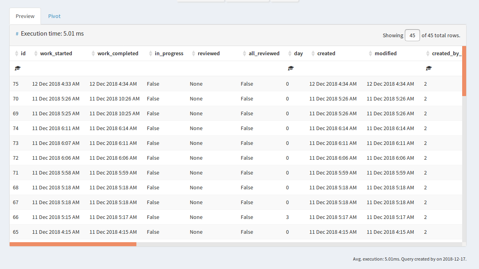This screenshot has width=479, height=269.
Task: Click work_started value 11 Dec 2018 5:15 AM
Action: (56, 217)
